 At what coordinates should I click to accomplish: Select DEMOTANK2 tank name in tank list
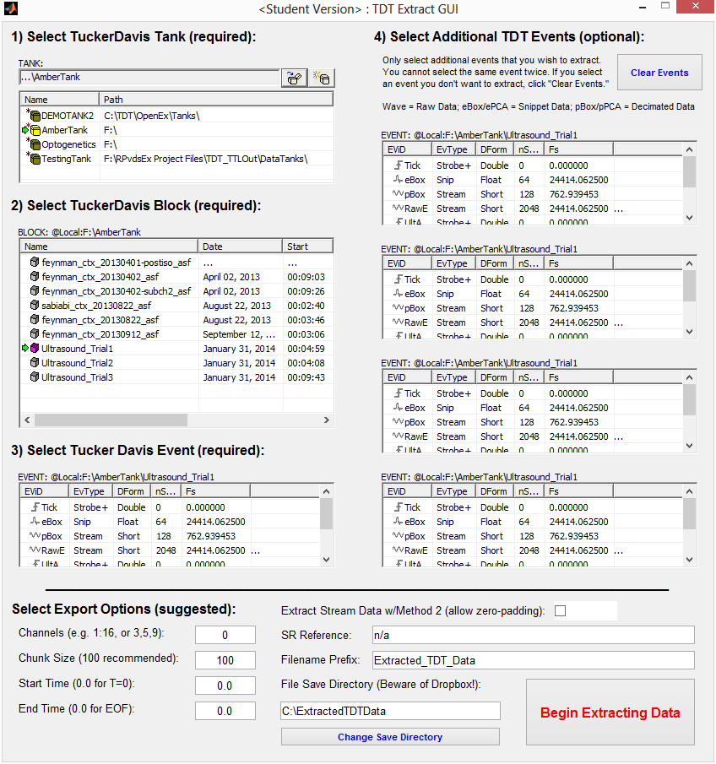coord(68,116)
